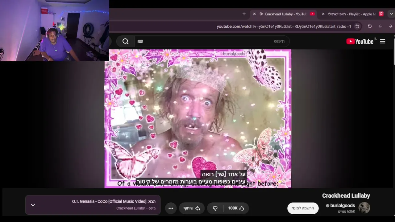The image size is (395, 222).
Task: Open a new browser tab with the plus icon
Action: [x=244, y=14]
